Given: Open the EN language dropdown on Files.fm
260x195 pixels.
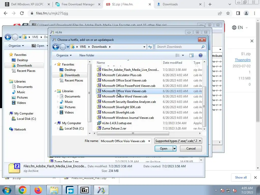Looking at the screenshot, I should (x=240, y=27).
